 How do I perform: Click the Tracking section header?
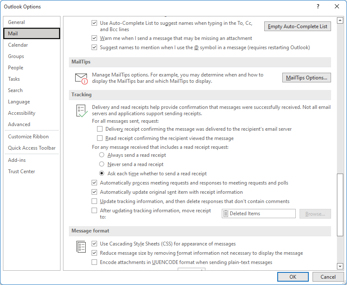(200, 95)
